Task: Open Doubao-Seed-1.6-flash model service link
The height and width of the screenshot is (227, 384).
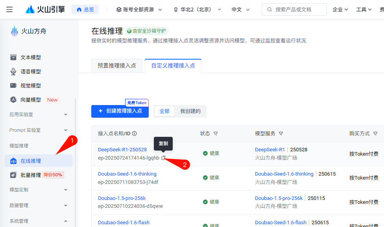Action: click(281, 223)
